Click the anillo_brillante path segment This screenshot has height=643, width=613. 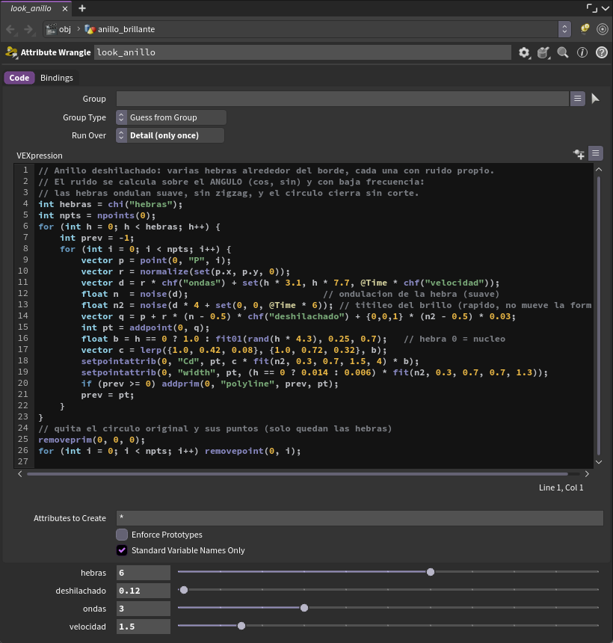pyautogui.click(x=126, y=29)
